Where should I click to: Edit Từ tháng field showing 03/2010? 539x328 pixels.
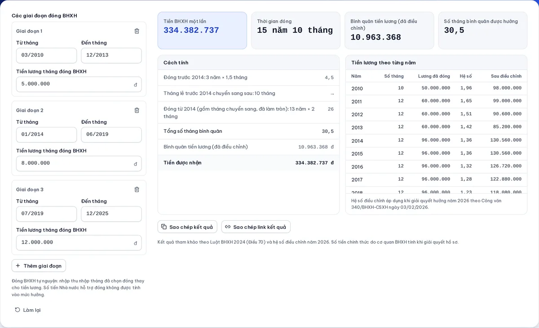[46, 55]
